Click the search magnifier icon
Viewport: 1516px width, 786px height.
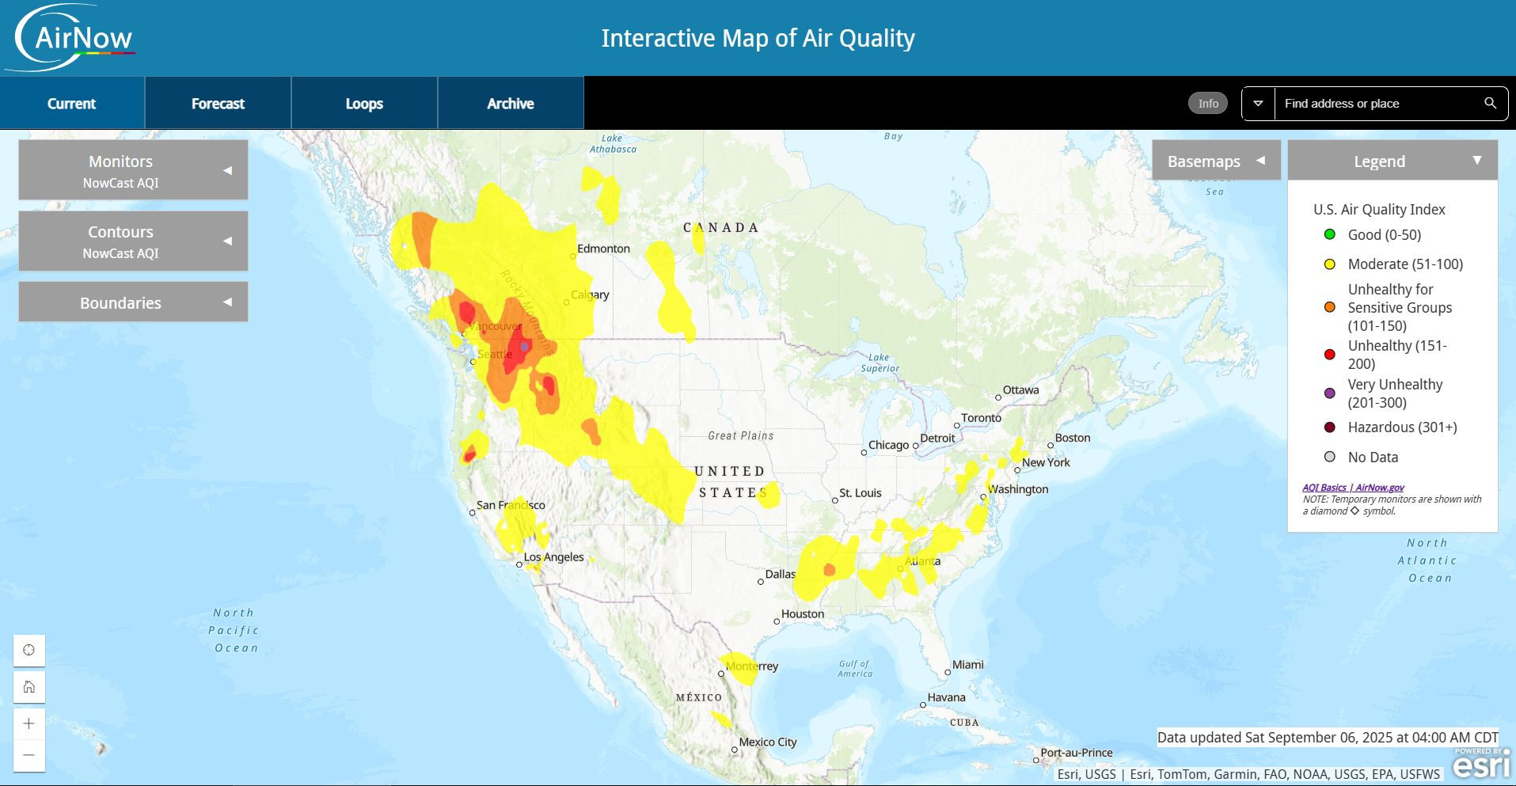click(x=1490, y=103)
